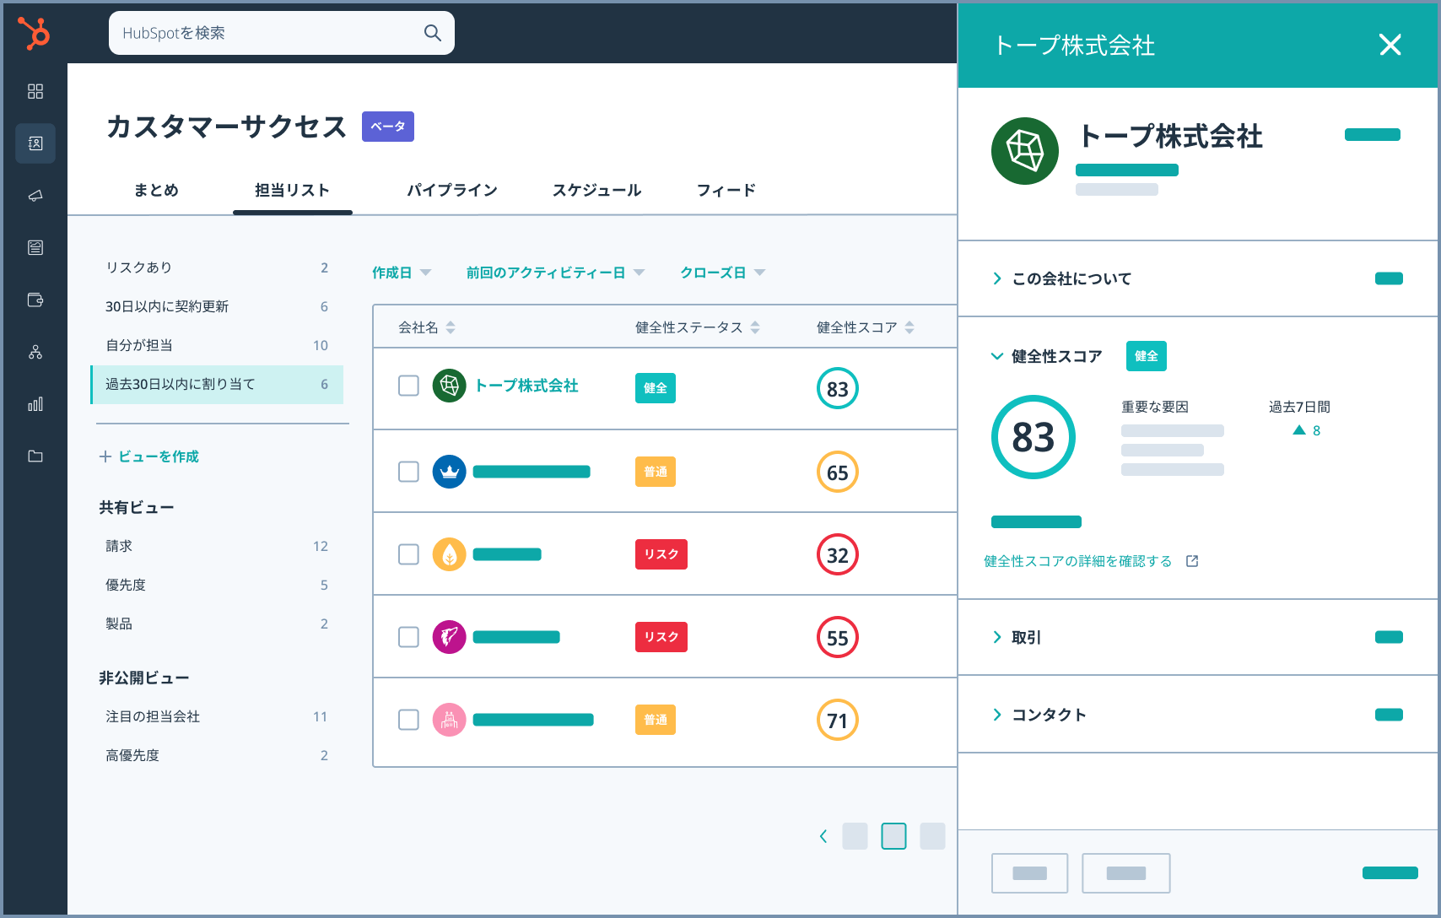Image resolution: width=1441 pixels, height=918 pixels.
Task: Open the content document icon in sidebar
Action: tap(35, 247)
